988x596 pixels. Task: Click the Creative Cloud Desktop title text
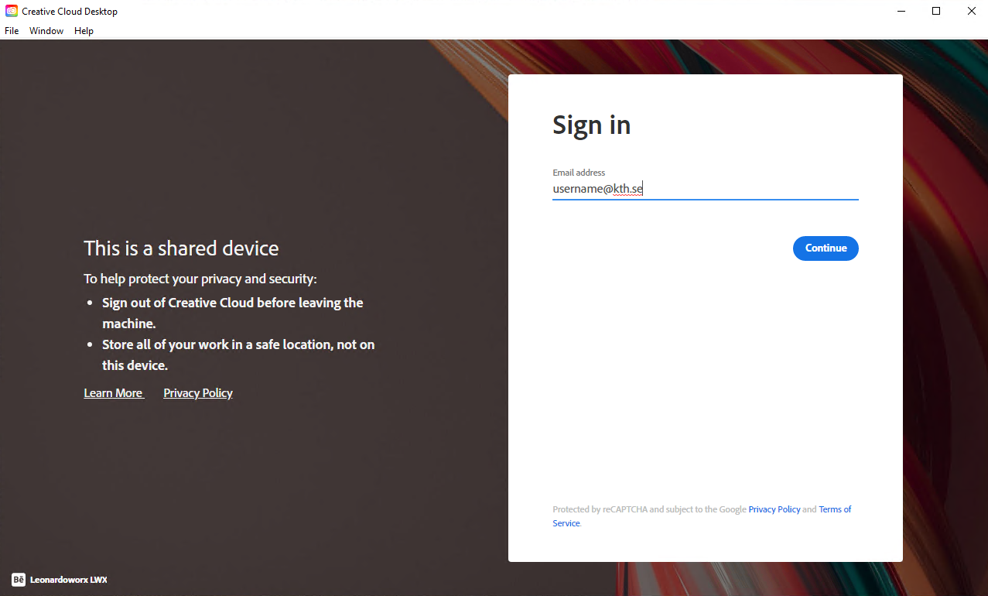70,12
